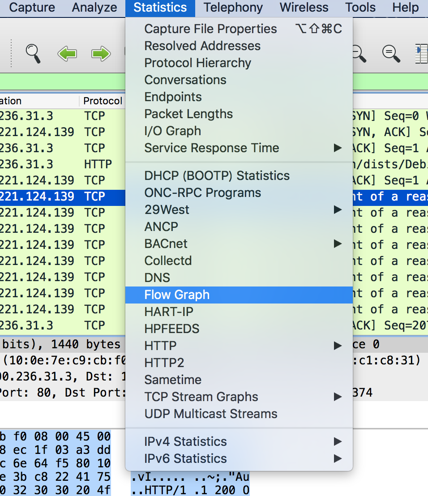Select DHCP (BOOTP) Statistics
This screenshot has height=496, width=428.
pos(239,176)
